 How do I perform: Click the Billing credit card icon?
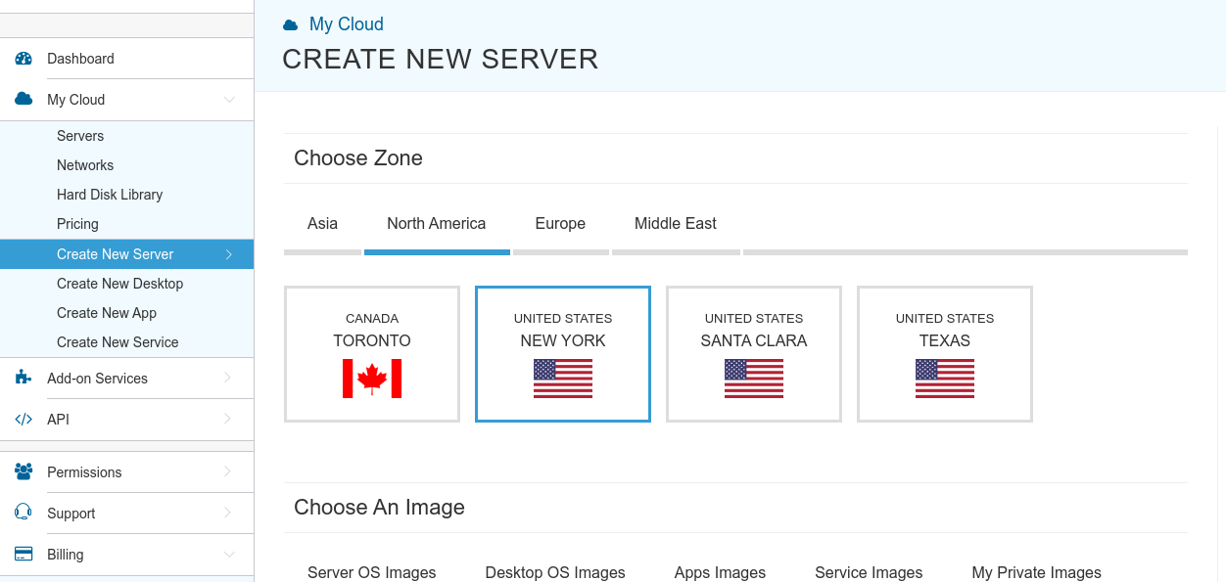click(x=24, y=555)
